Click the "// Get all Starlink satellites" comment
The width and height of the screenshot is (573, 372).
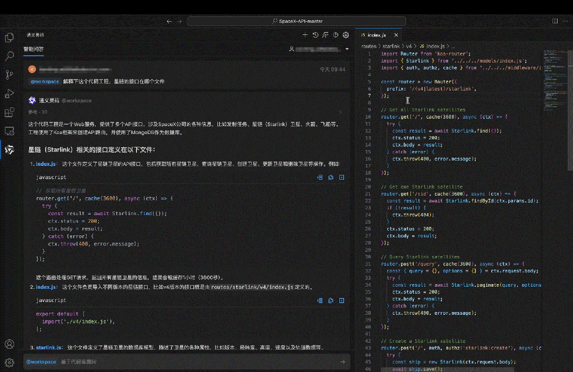pos(423,110)
